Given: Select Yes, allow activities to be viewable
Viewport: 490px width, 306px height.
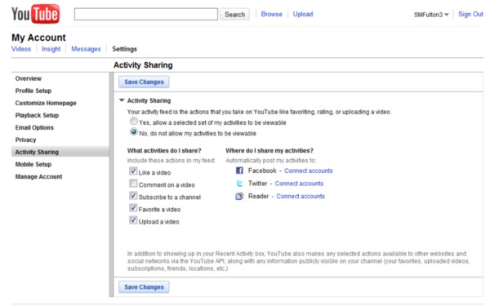Looking at the screenshot, I should click(134, 121).
